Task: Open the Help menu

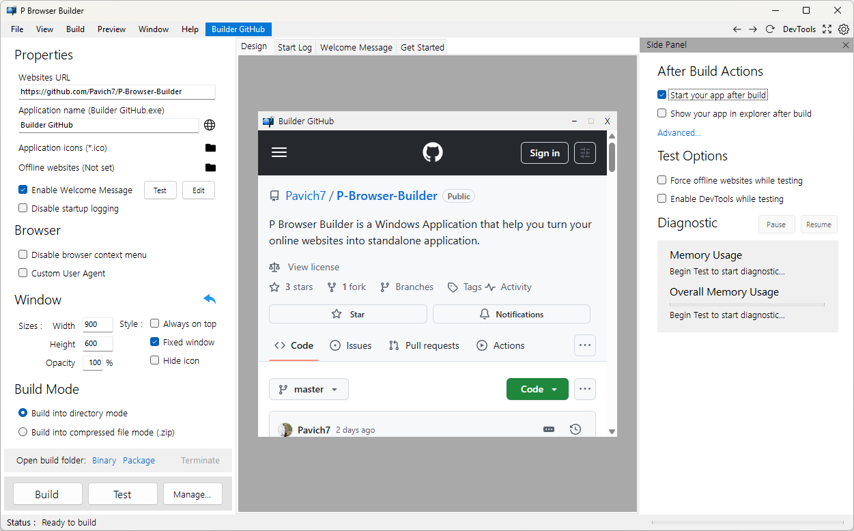Action: point(190,29)
